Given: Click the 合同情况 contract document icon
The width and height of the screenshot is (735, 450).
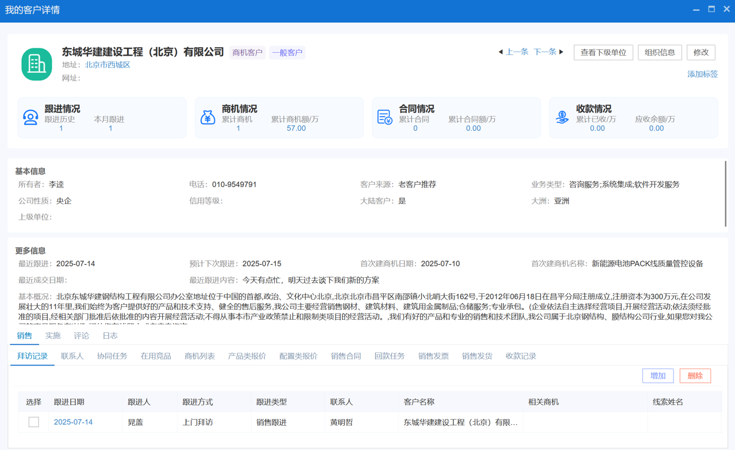Looking at the screenshot, I should click(384, 117).
